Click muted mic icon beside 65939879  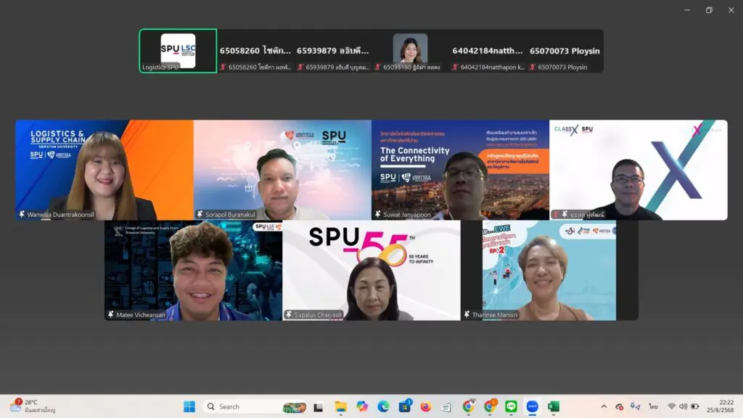click(x=300, y=67)
